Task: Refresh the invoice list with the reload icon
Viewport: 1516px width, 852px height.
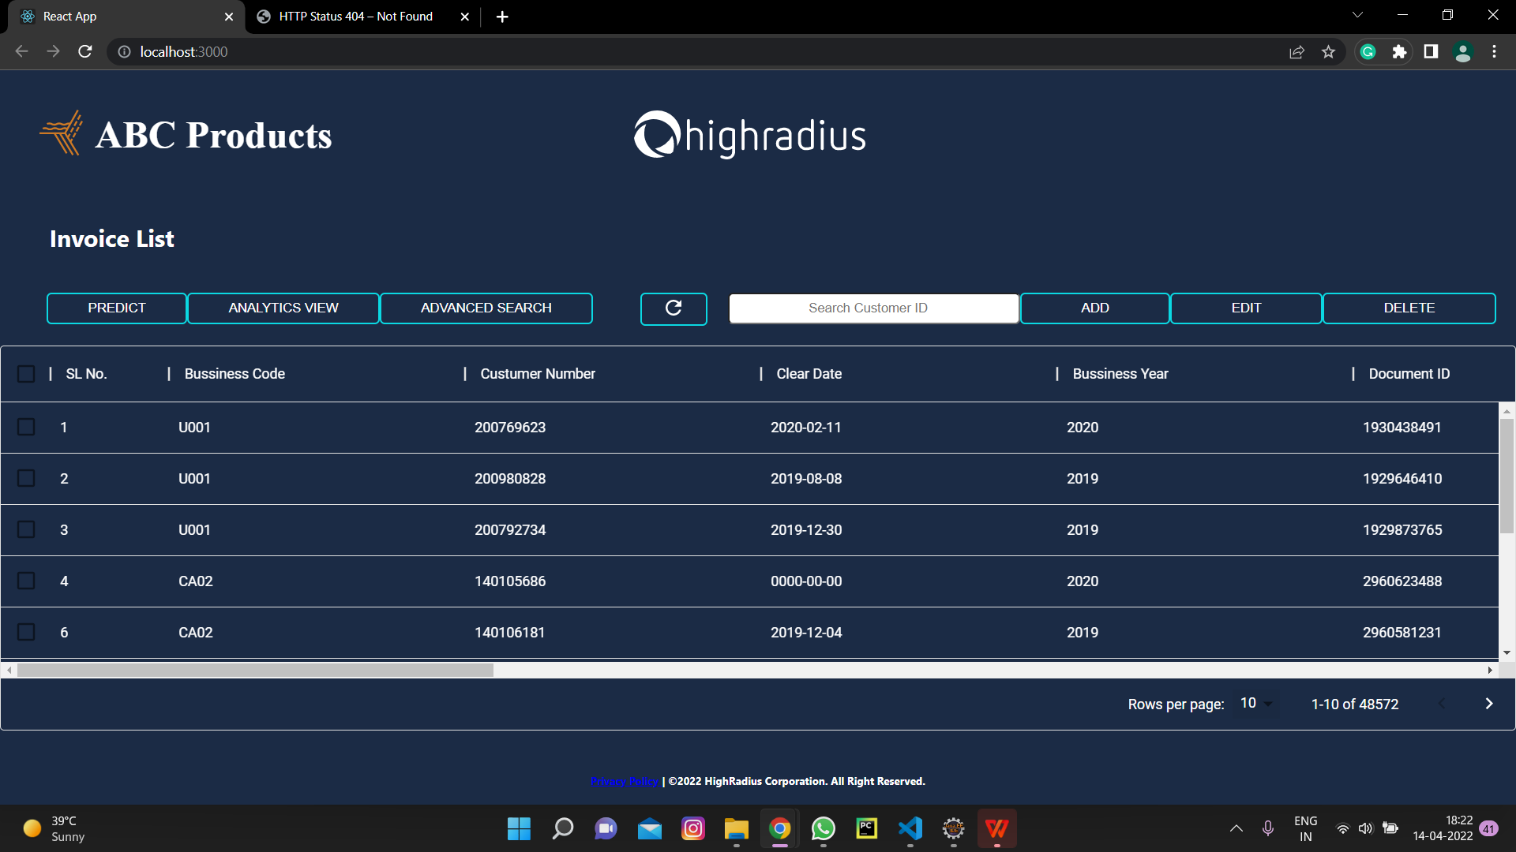Action: [674, 308]
